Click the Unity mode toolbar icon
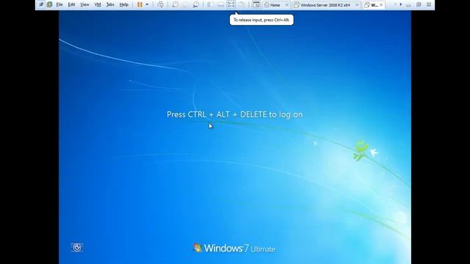 (242, 4)
